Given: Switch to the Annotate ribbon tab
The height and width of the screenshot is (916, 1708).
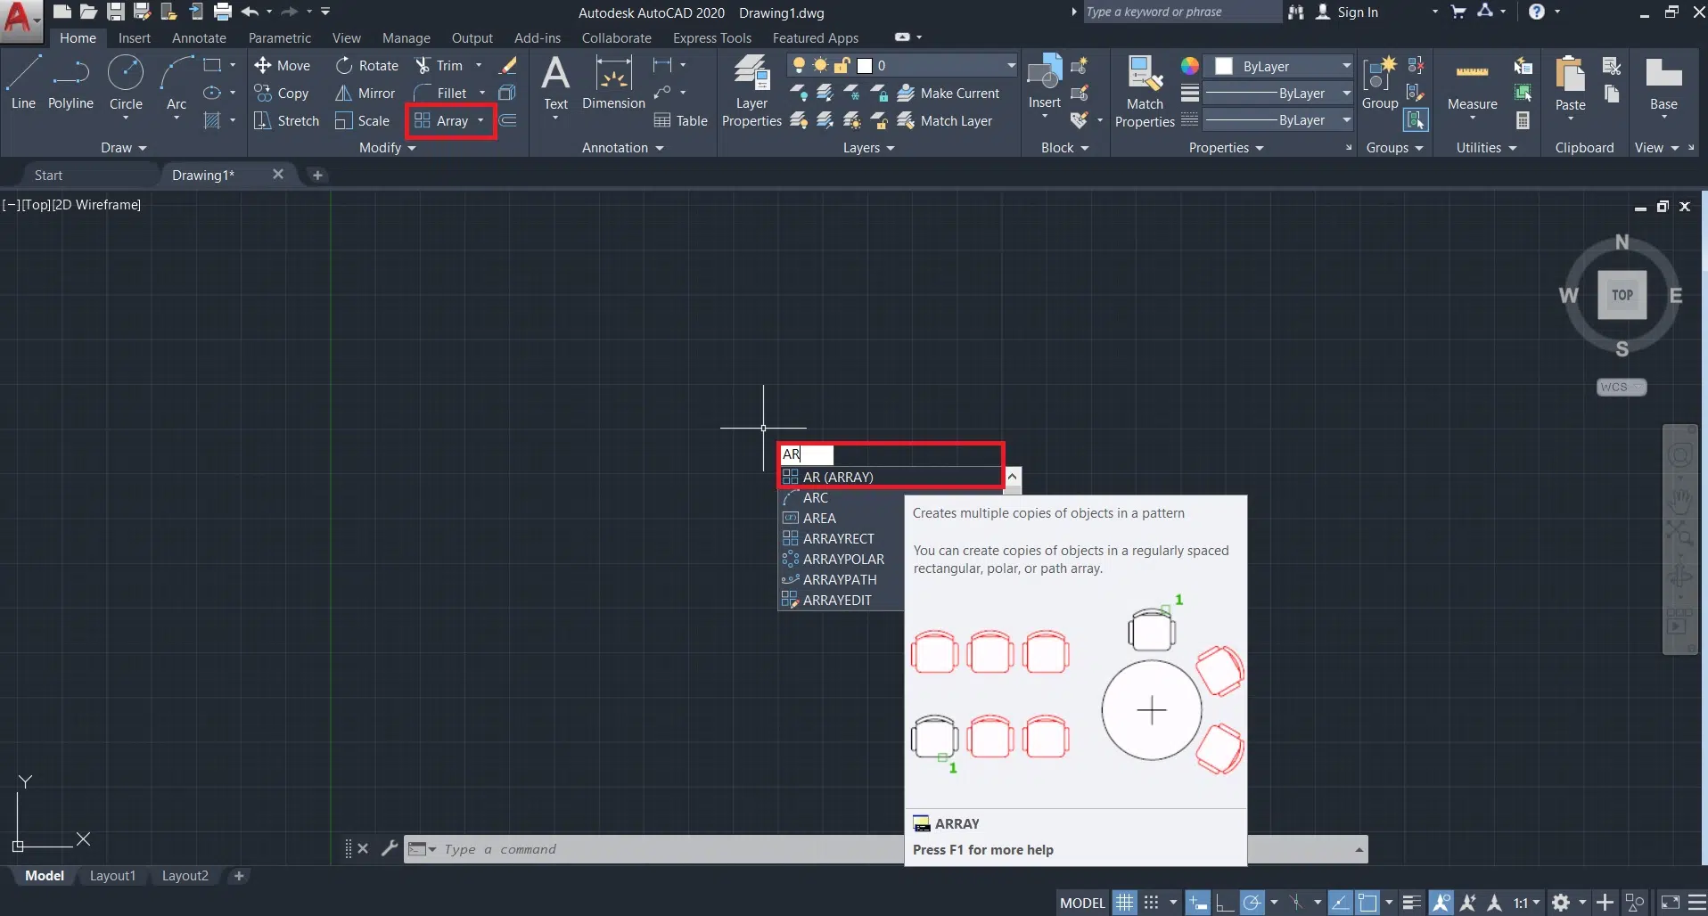Looking at the screenshot, I should point(199,38).
